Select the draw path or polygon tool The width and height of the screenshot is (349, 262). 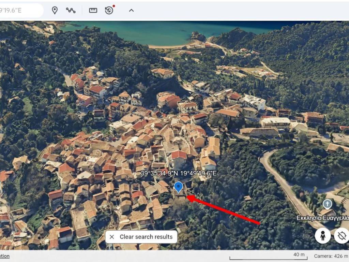71,10
